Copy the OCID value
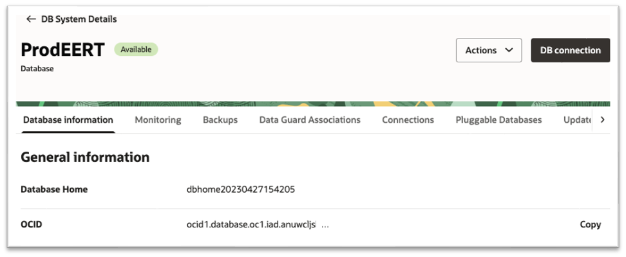 point(590,225)
